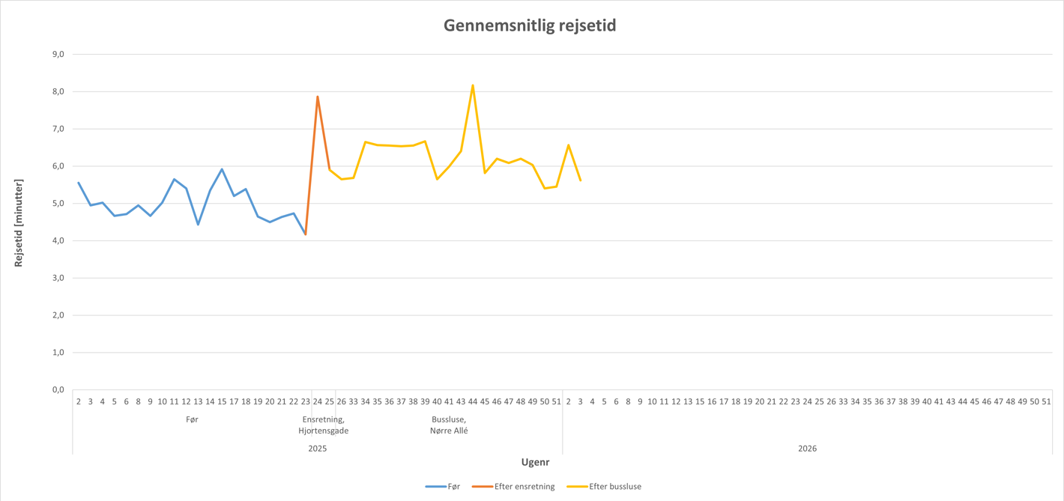Click the chart title "Gennemsnitlig rejsetid"

pos(530,26)
